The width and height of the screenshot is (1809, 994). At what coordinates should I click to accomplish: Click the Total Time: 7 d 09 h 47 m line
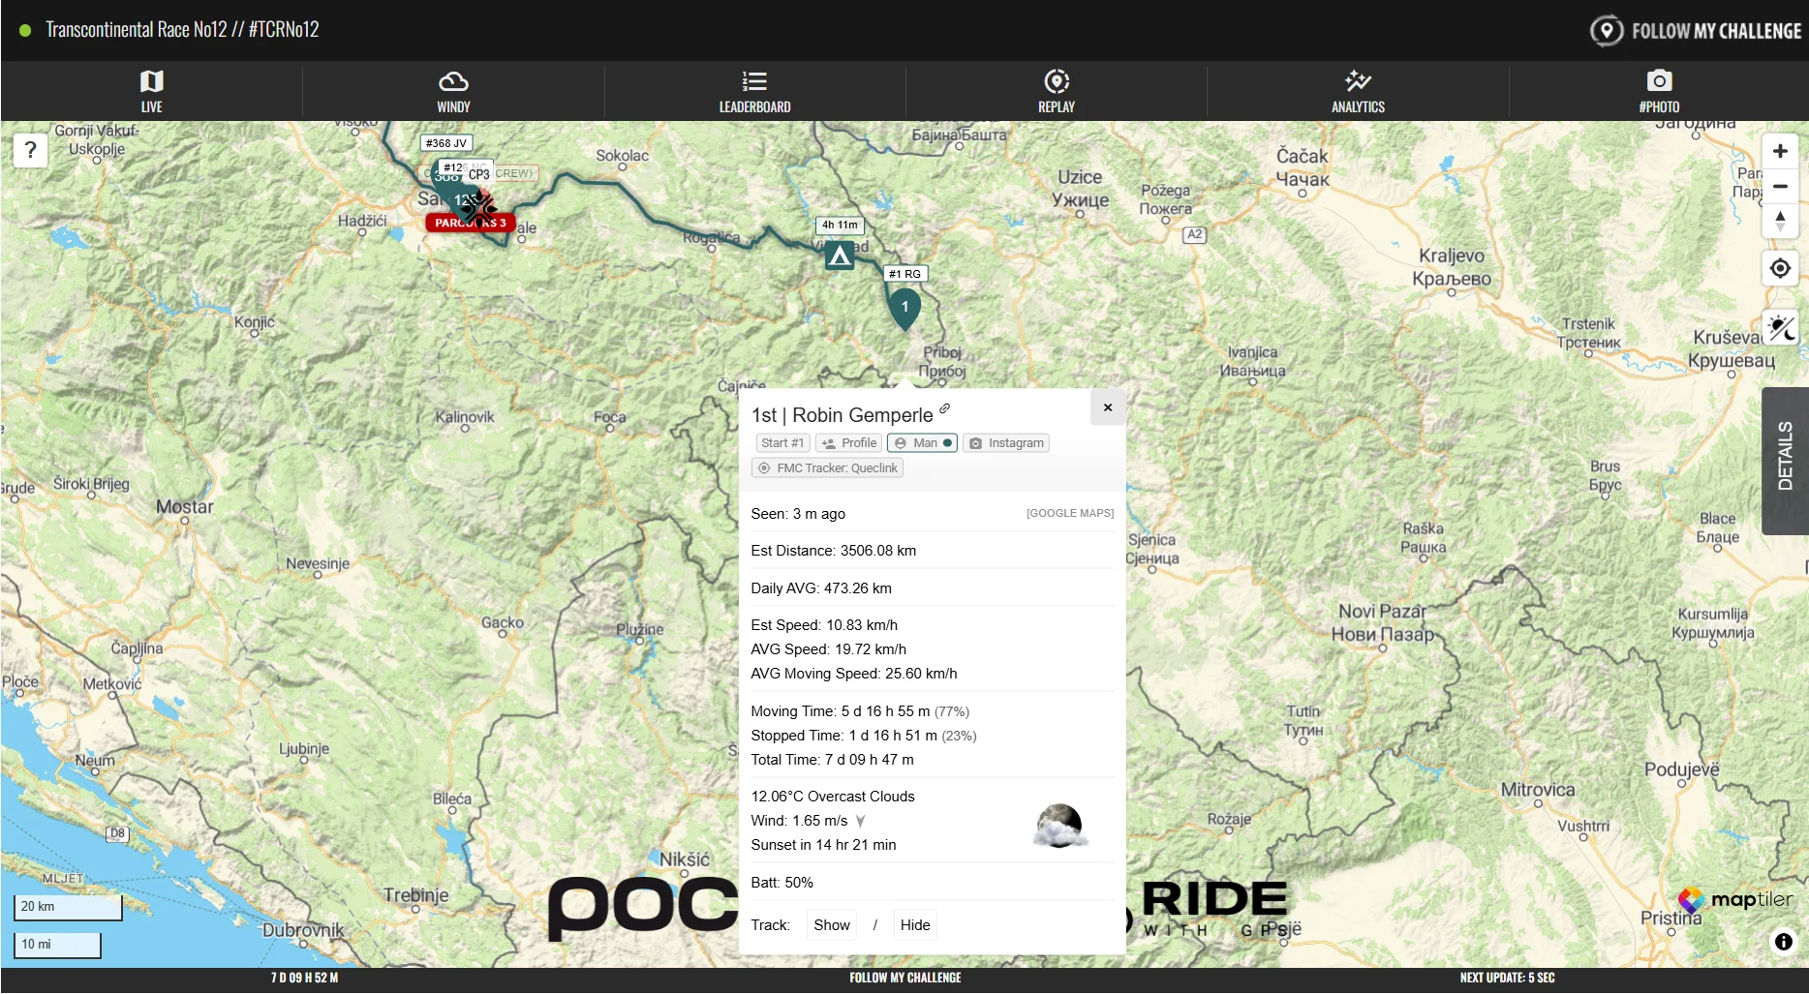833,760
